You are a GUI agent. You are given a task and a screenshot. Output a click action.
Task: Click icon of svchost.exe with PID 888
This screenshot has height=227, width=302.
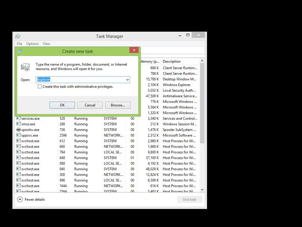pos(19,163)
